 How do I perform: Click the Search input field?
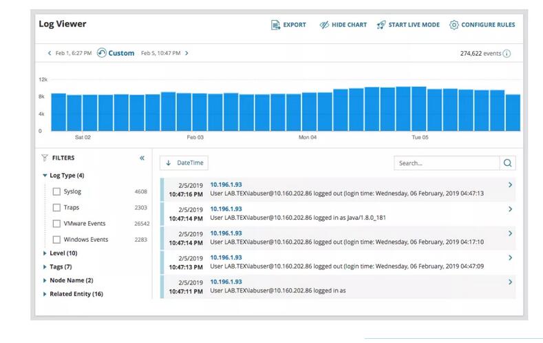[446, 163]
